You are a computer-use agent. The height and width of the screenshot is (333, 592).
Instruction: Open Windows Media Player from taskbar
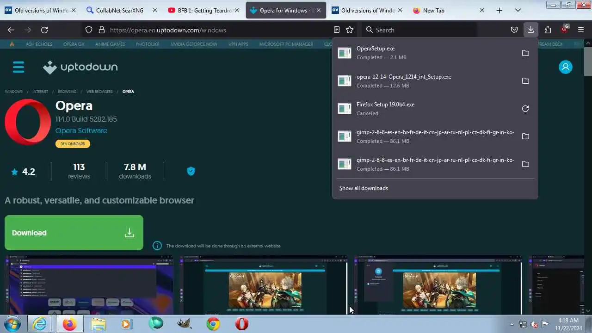[126, 324]
